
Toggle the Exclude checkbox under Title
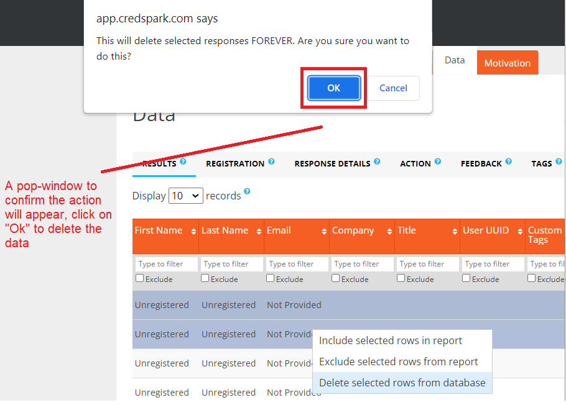[x=401, y=278]
